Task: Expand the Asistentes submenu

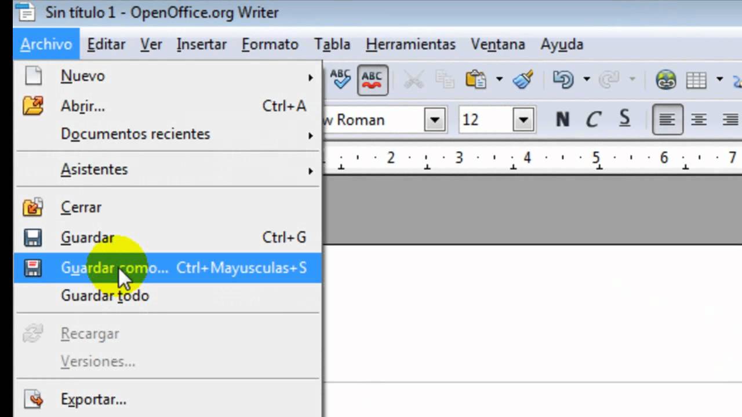Action: coord(168,170)
